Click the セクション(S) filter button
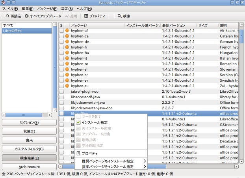 [x=29, y=122]
